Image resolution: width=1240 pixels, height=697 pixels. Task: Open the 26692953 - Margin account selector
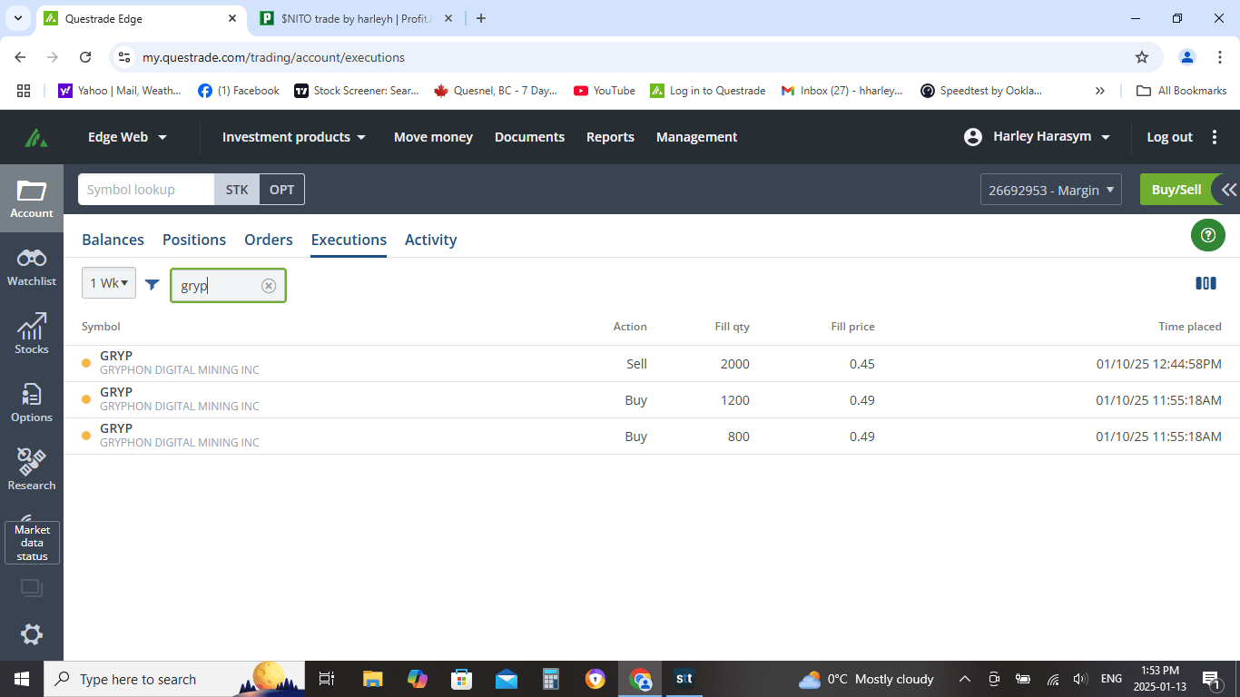point(1051,190)
